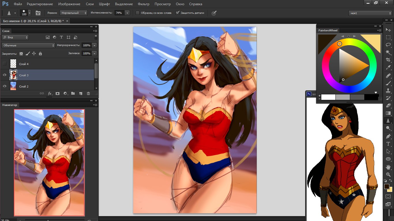Add new adjustment layer
This screenshot has height=221, width=394.
pyautogui.click(x=65, y=93)
